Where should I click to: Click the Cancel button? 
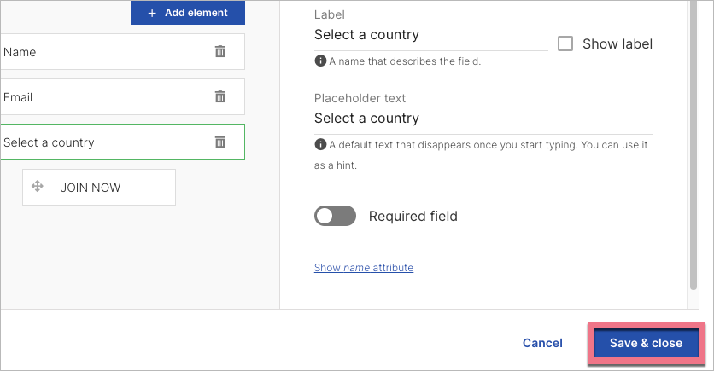click(x=542, y=343)
